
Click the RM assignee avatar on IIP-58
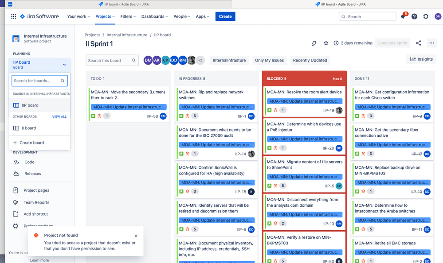[x=163, y=116]
